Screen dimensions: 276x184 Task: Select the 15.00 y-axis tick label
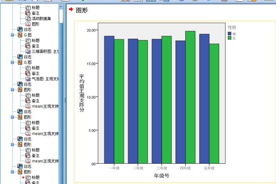pos(91,64)
